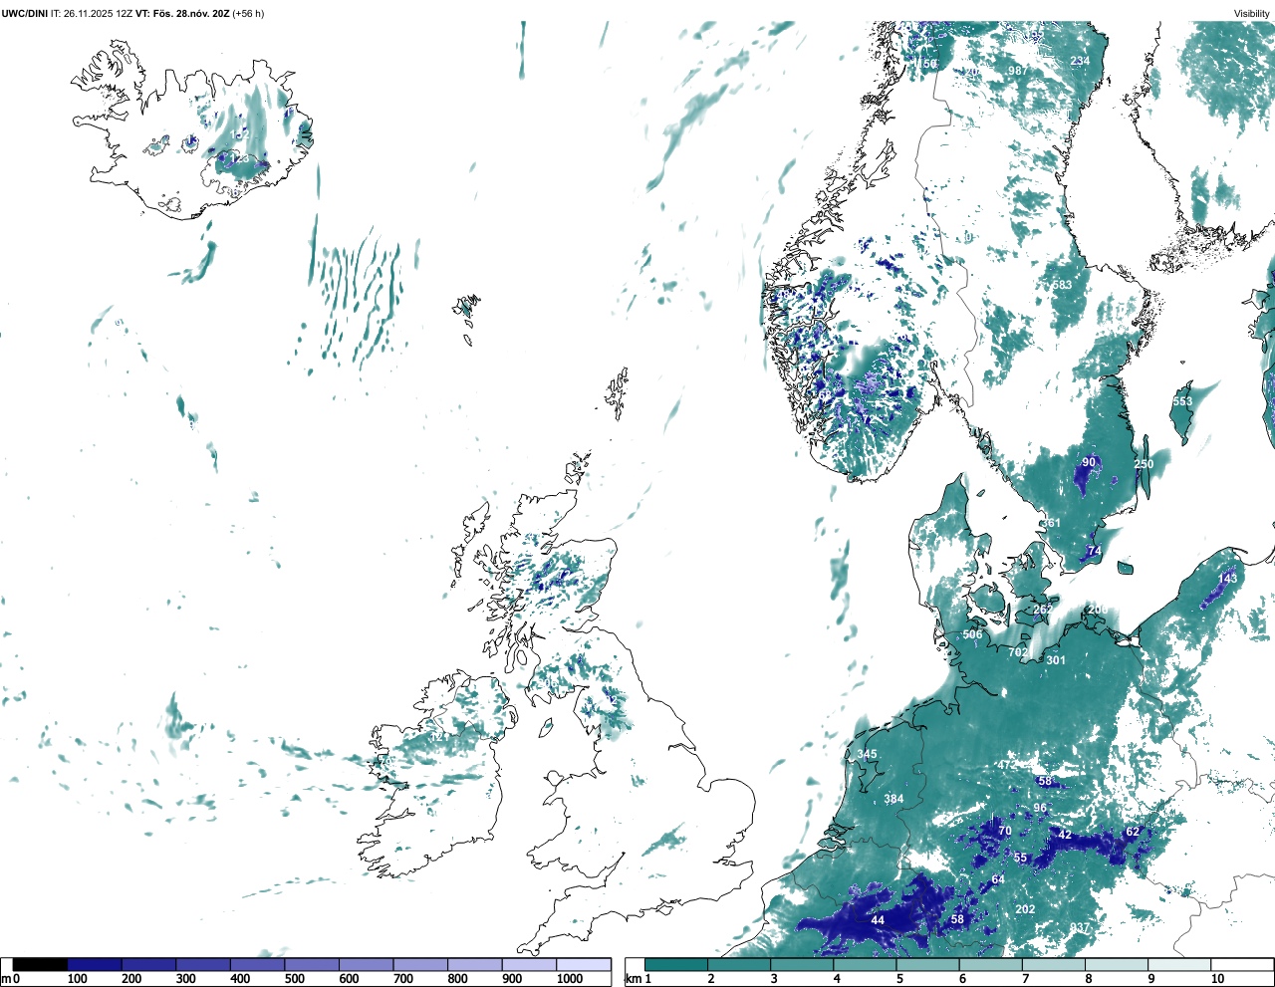The height and width of the screenshot is (987, 1275).
Task: Click the '62' visibility value
Action: (x=1133, y=832)
